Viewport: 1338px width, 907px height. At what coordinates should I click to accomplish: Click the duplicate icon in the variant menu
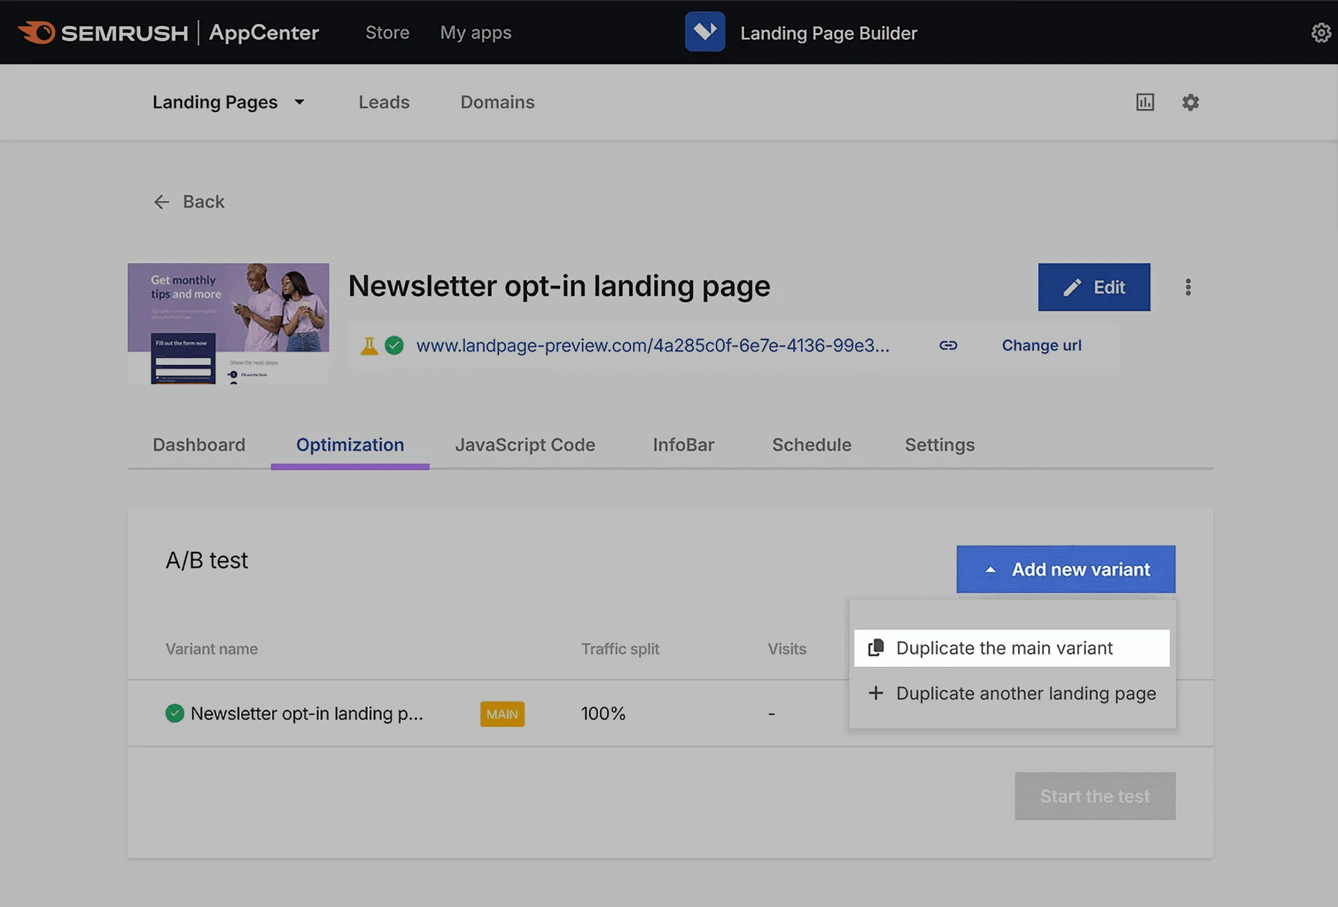(875, 648)
